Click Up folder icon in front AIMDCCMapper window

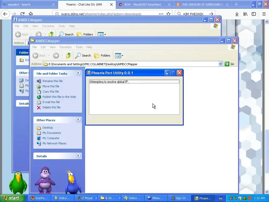click(x=69, y=55)
